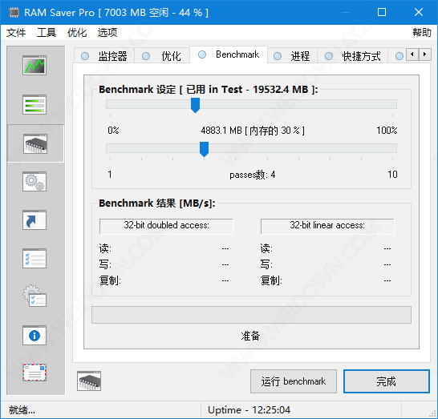
Task: Open the checklist options sidebar icon
Action: (x=34, y=259)
